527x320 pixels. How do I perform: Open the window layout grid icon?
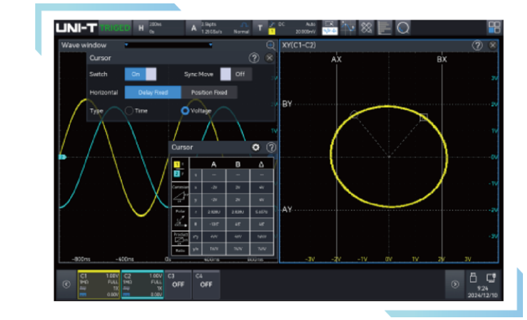coord(494,27)
